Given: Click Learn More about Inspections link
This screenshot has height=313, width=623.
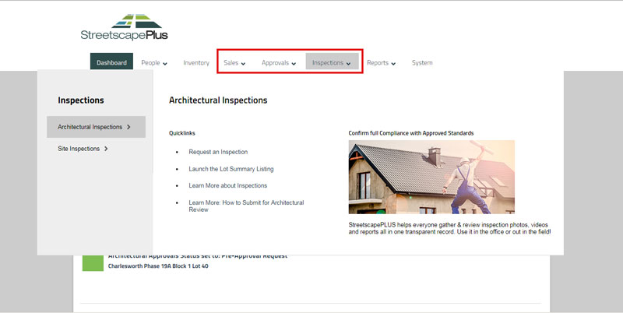Looking at the screenshot, I should (x=228, y=185).
